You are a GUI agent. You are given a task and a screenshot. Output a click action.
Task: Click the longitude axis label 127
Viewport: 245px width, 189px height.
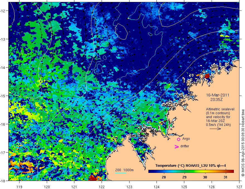tap(239, 187)
